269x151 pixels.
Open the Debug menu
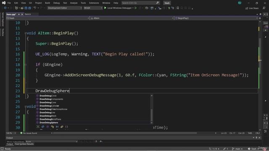point(56,3)
